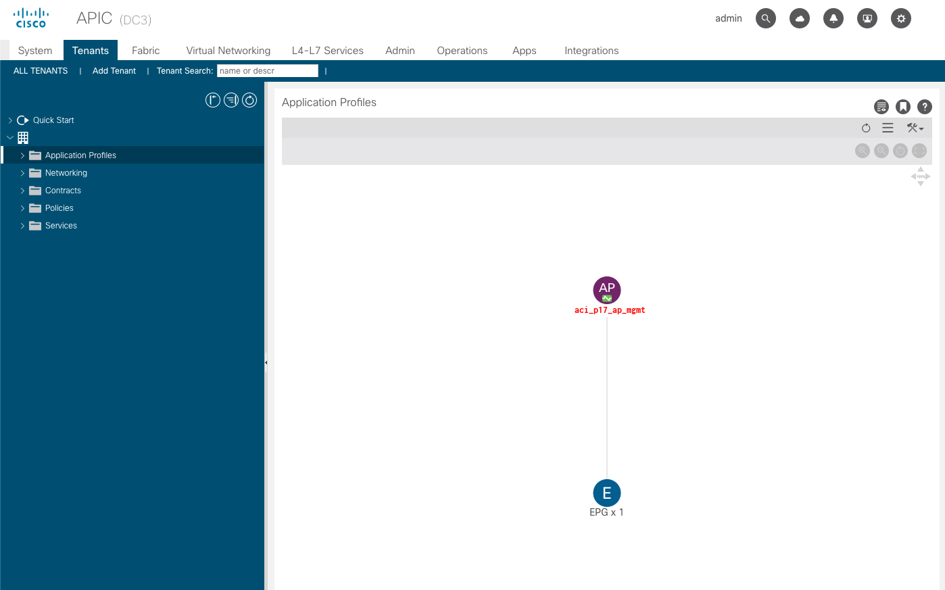Open help with the question mark icon
This screenshot has height=590, width=945.
click(x=925, y=107)
